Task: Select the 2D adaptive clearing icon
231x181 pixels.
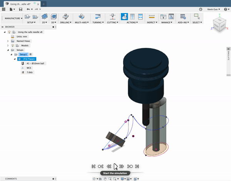Action: point(45,16)
